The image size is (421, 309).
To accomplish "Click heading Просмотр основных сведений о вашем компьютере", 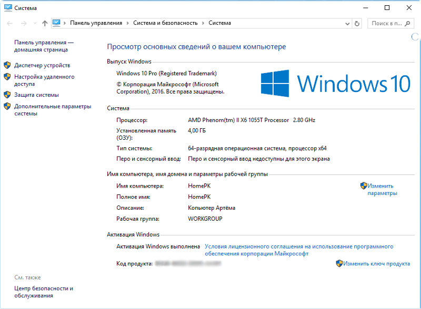I will tap(196, 47).
